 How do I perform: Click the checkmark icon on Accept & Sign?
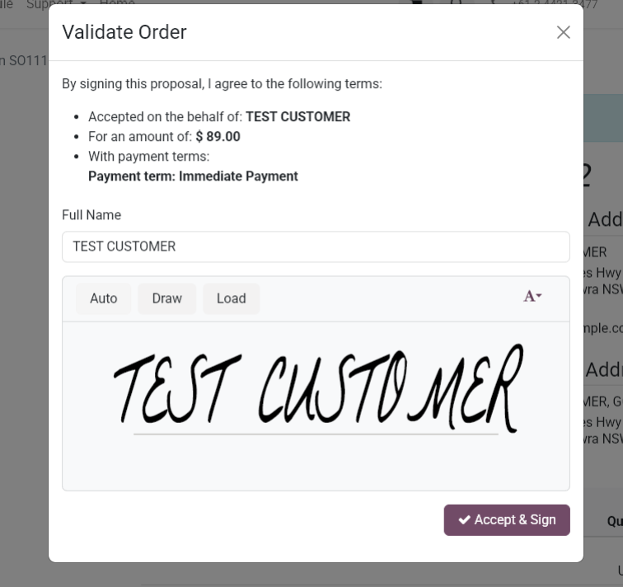[465, 520]
